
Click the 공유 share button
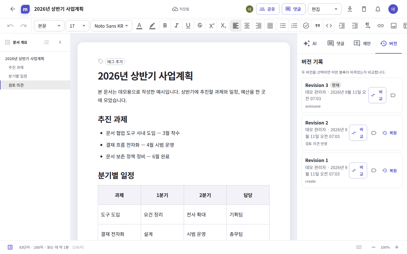pyautogui.click(x=268, y=9)
